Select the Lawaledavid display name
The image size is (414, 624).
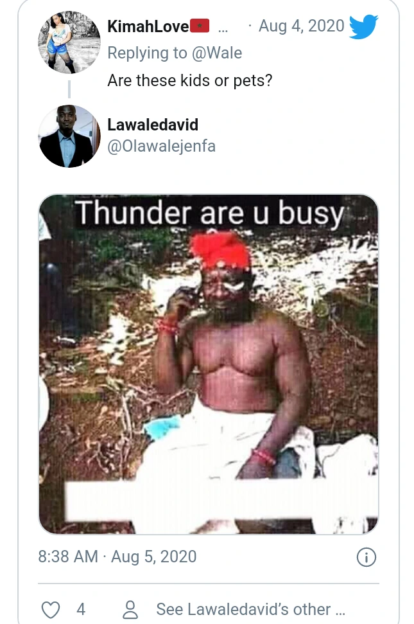coord(153,125)
